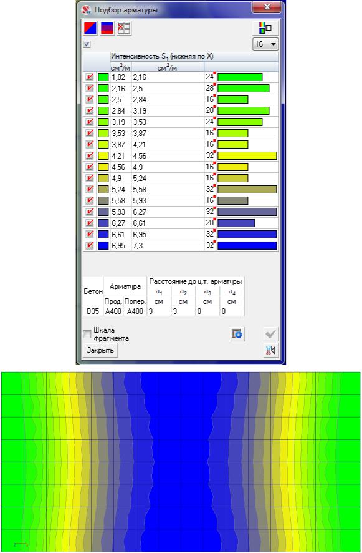
Task: Enable the Шкала фрагмента checkbox
Action: coord(87,334)
